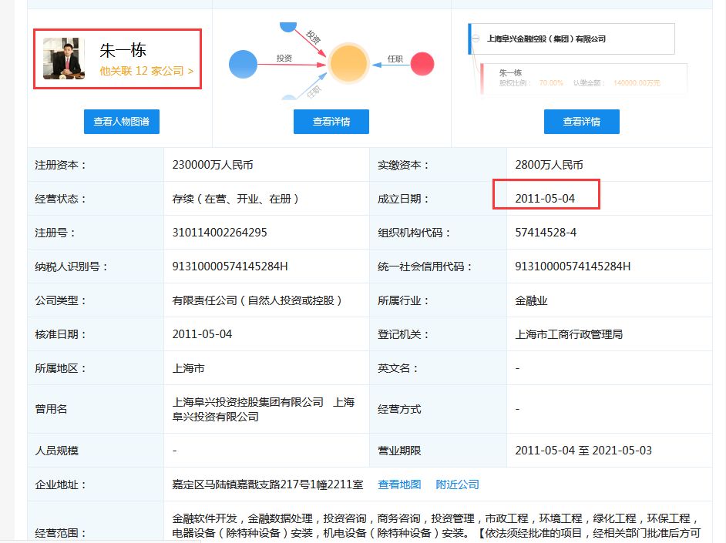The width and height of the screenshot is (726, 543).
Task: Click the 注册资本： label
Action: (x=61, y=165)
